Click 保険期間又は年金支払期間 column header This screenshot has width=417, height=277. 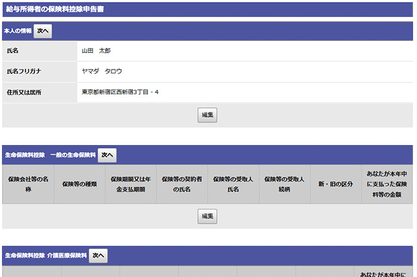pos(131,184)
